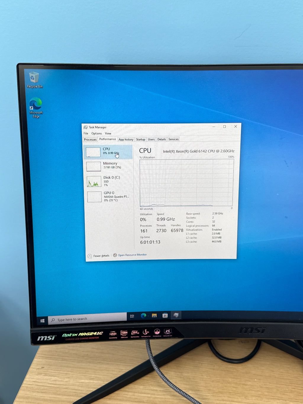
Task: Select the GPU 0 graph thumbnail
Action: [94, 197]
